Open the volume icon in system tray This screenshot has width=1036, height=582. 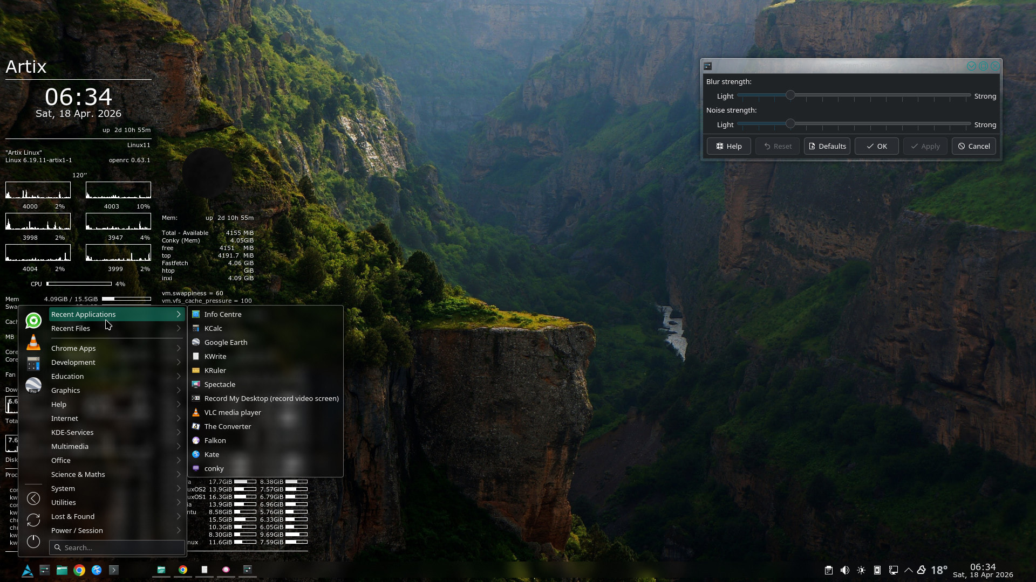point(845,570)
